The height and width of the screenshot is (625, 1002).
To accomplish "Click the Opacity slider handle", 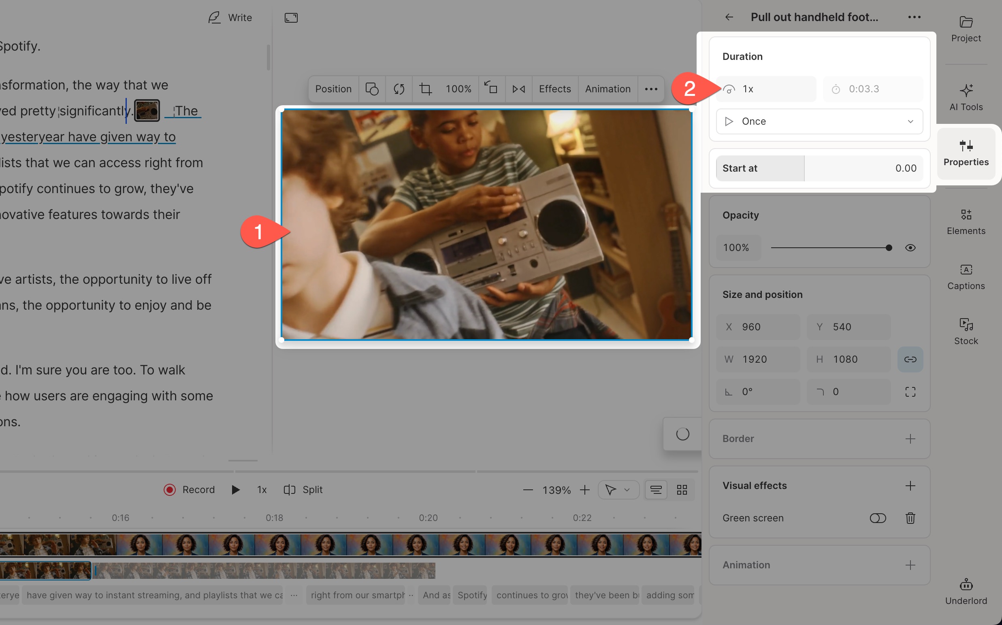I will pos(888,247).
